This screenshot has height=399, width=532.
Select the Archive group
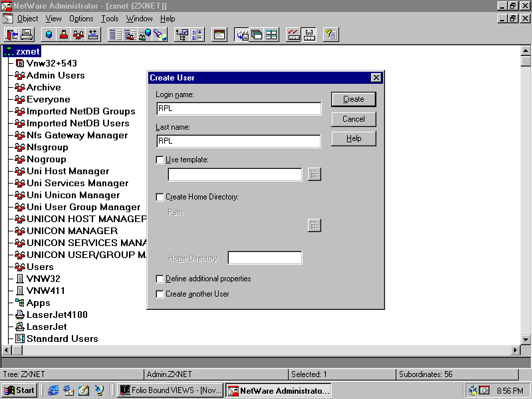38,88
